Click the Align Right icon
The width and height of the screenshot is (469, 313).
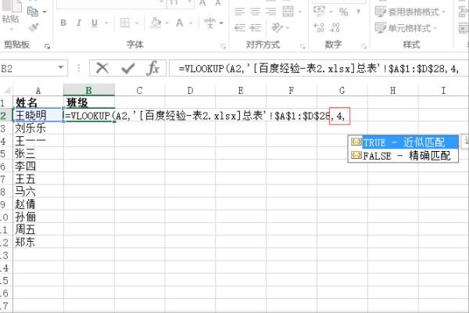270,12
